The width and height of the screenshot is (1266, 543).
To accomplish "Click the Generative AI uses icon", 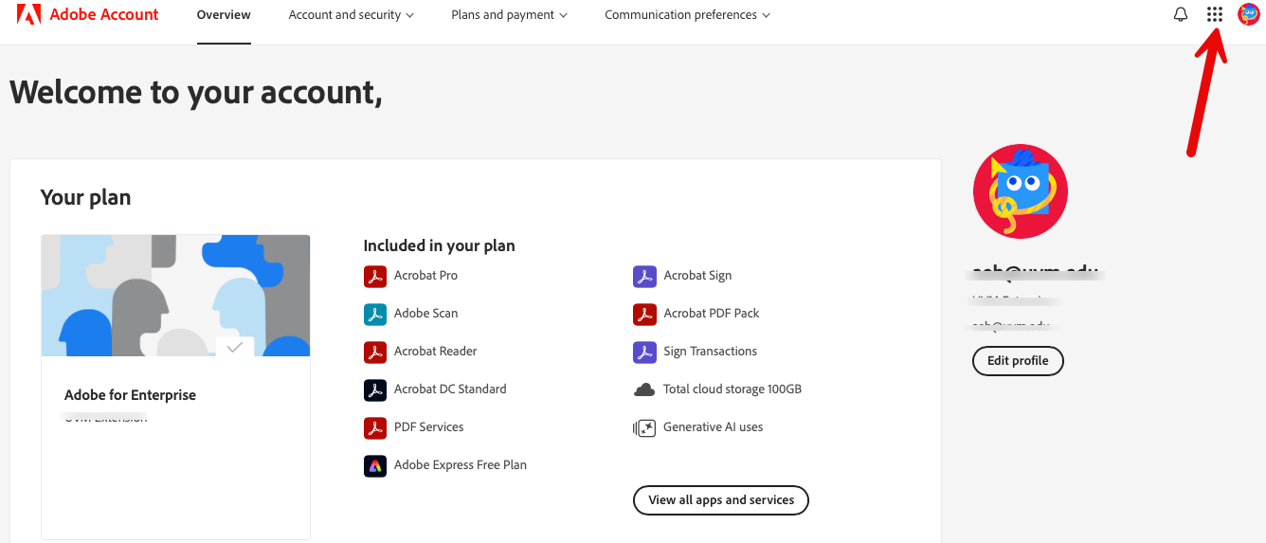I will [644, 427].
